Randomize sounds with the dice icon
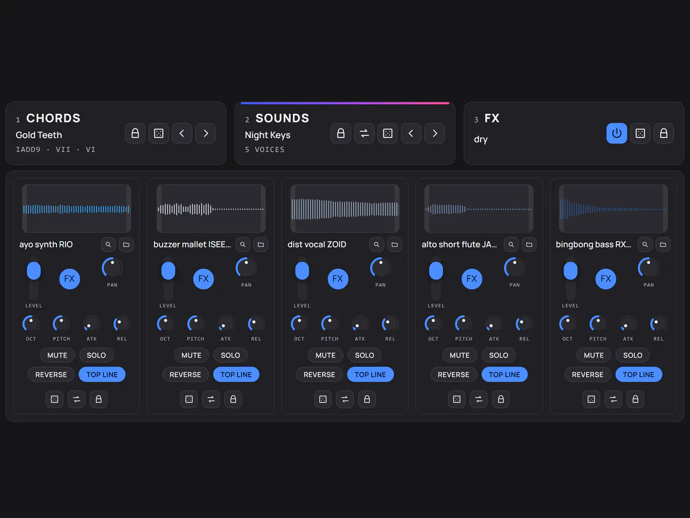690x518 pixels. tap(388, 134)
